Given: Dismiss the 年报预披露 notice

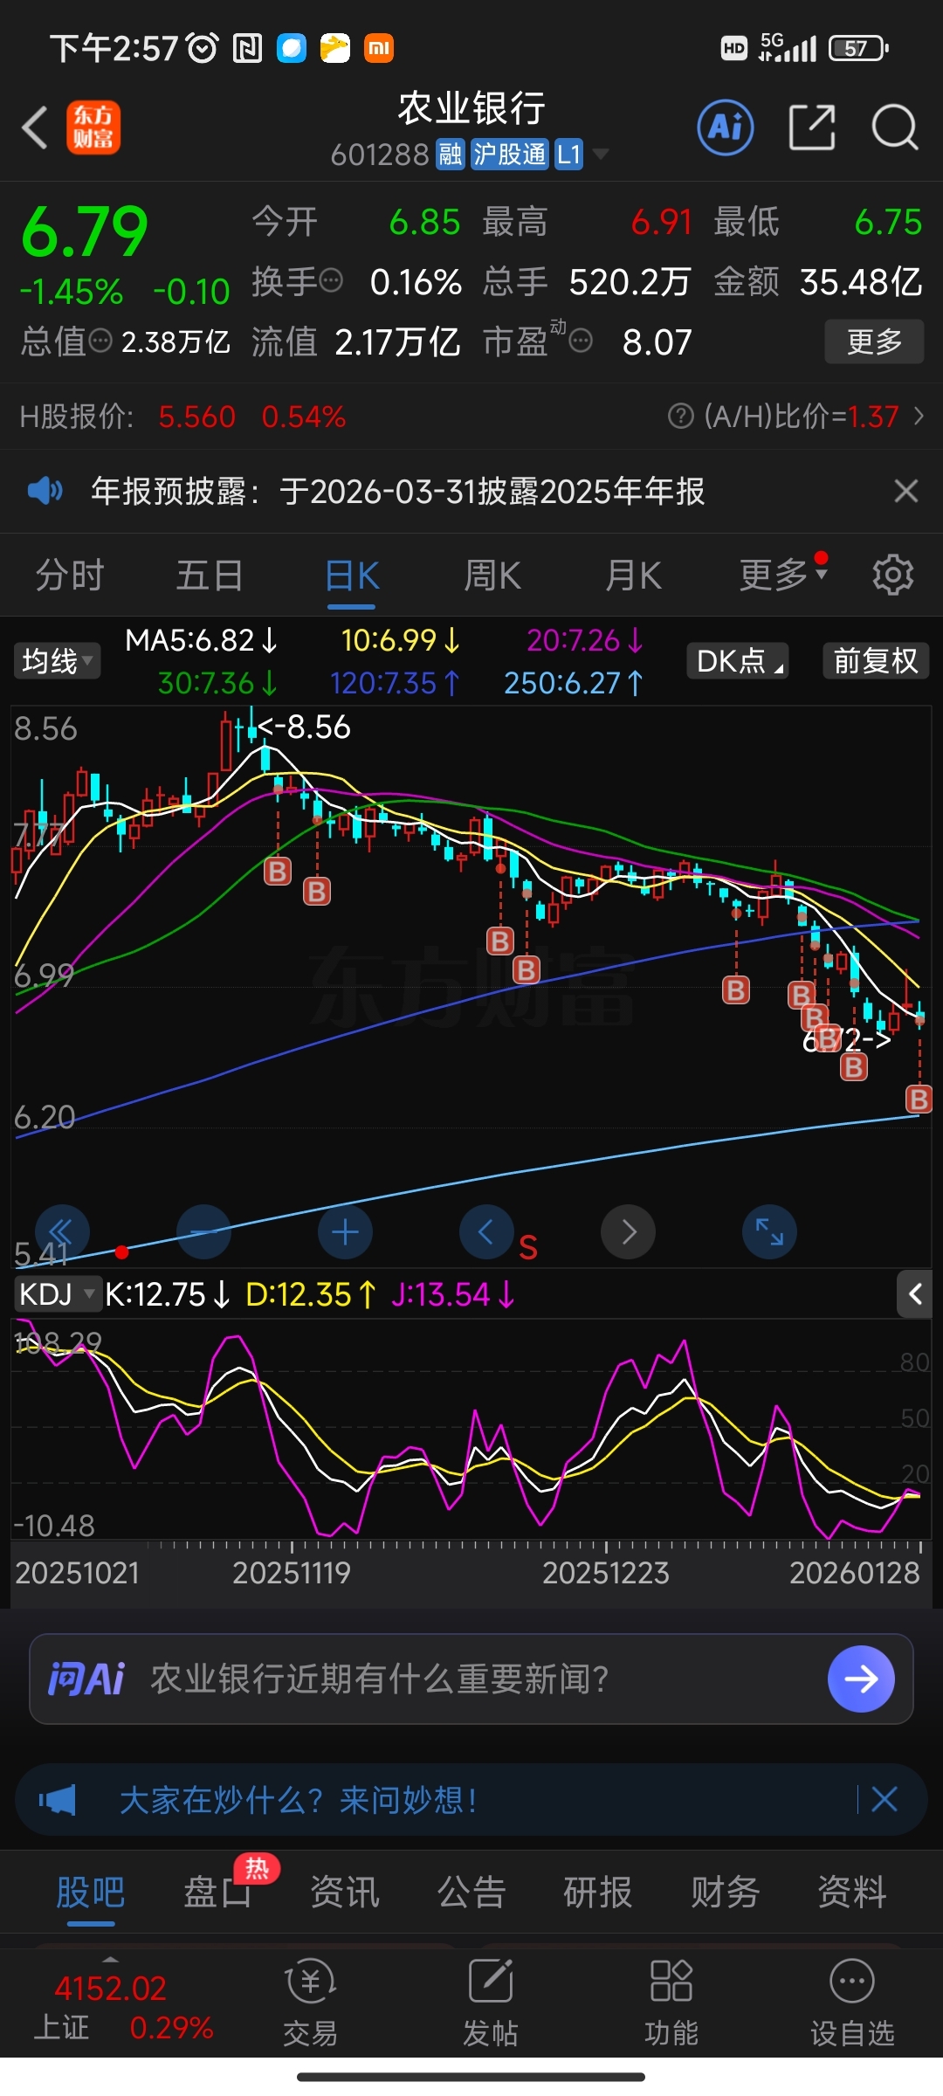Looking at the screenshot, I should (906, 491).
